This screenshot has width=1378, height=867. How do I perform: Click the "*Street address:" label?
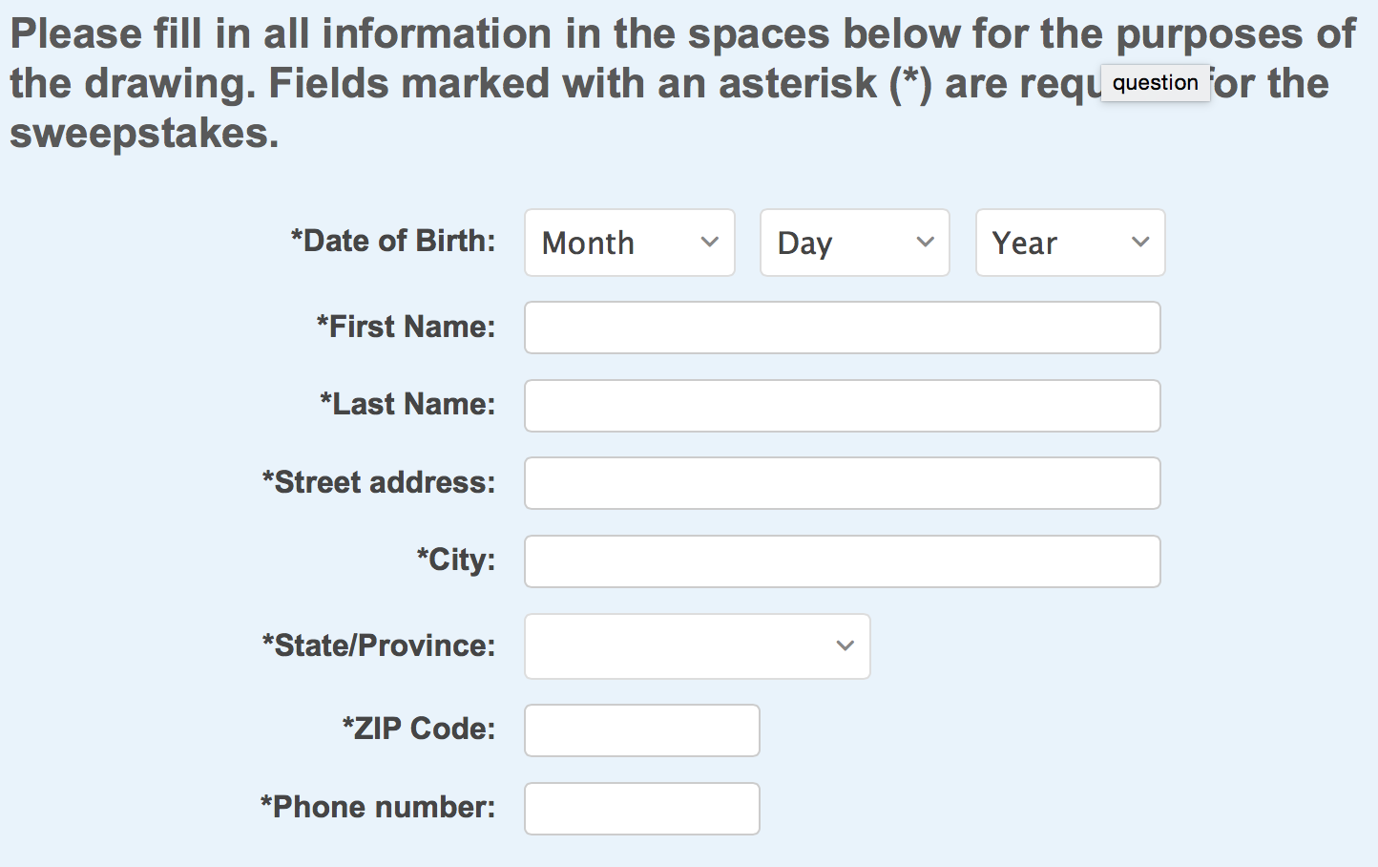[x=379, y=482]
